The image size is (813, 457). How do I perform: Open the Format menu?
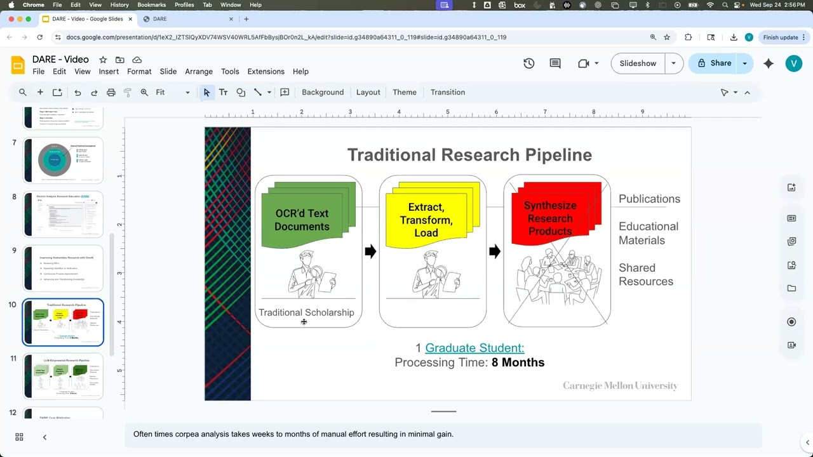[x=139, y=72]
